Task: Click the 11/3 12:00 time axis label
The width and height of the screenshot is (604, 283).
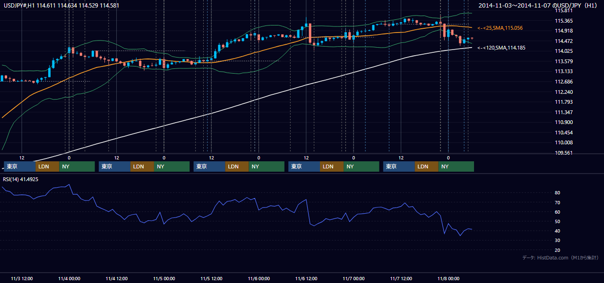Action: tap(22, 278)
